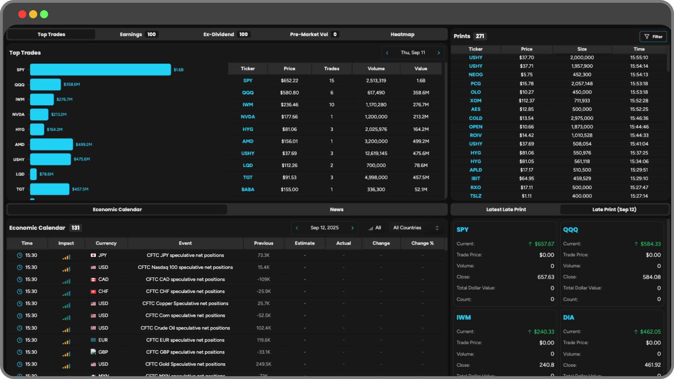674x379 pixels.
Task: Open the News tab
Action: click(337, 210)
